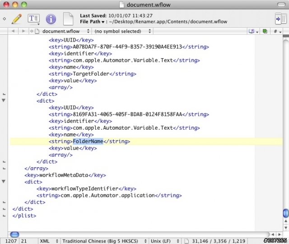
Task: Open the text options toolbar icon
Action: coord(34,19)
